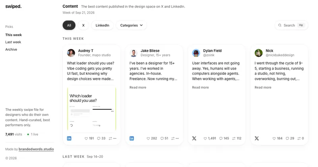Click the 'Picks' sidebar label

pos(9,27)
